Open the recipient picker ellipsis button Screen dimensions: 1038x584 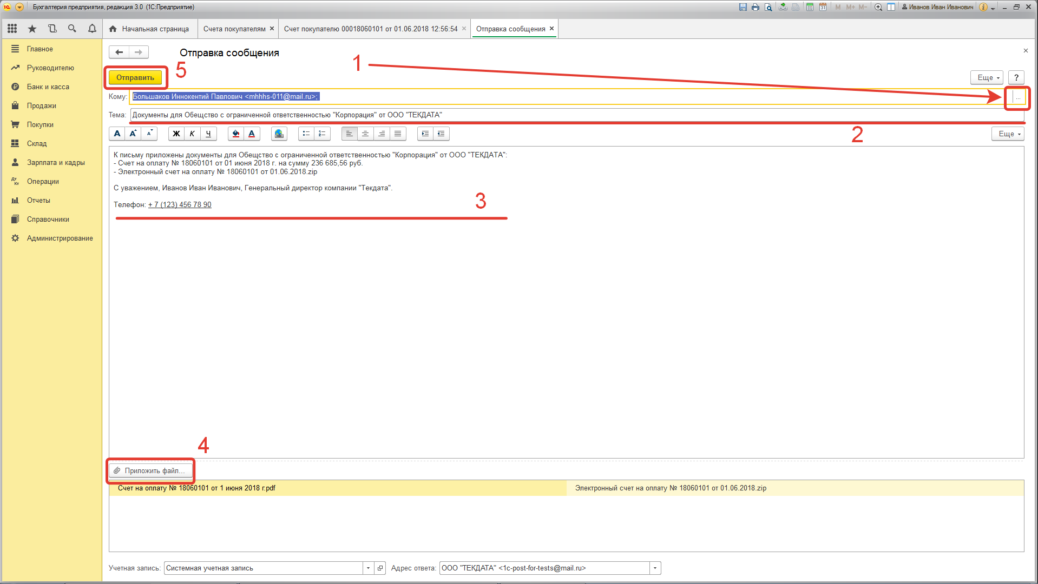pos(1018,97)
